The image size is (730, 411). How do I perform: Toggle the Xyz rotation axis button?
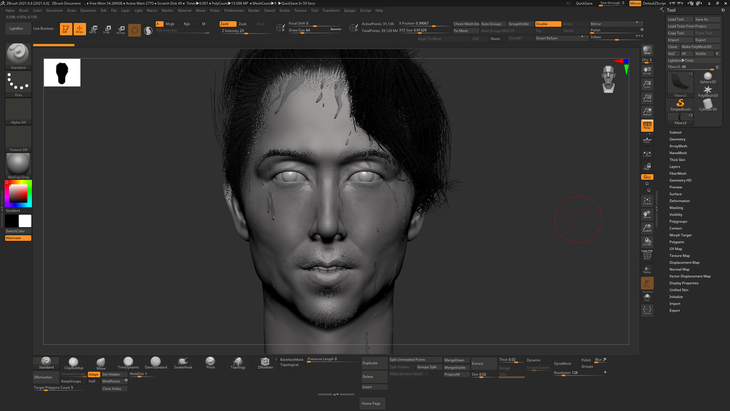point(647,177)
